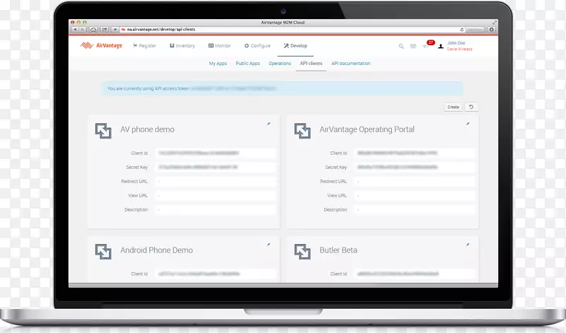Click the user profile silhouette icon
Viewport: 566px width, 333px height.
[441, 46]
